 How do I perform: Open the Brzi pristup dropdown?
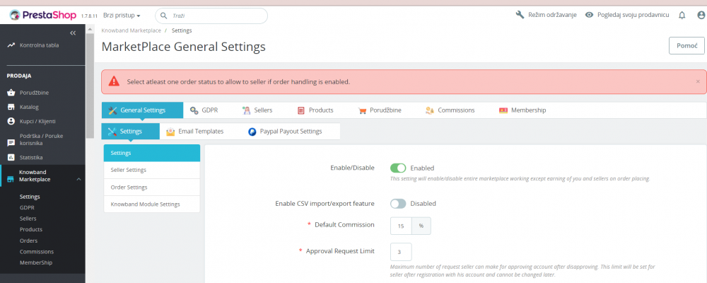(x=122, y=15)
